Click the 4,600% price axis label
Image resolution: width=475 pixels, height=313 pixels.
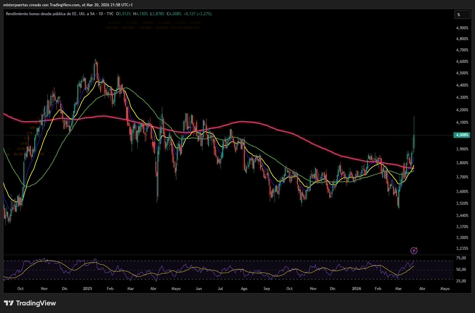462,62
